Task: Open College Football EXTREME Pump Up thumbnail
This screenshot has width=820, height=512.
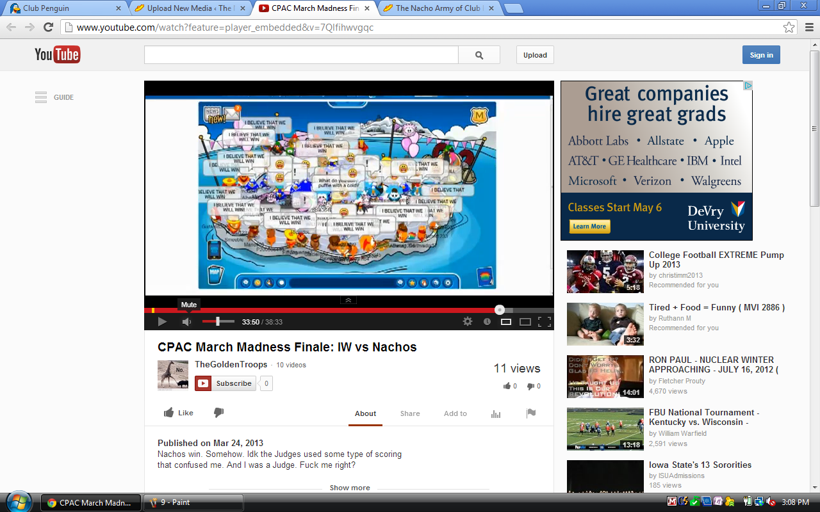Action: click(605, 271)
